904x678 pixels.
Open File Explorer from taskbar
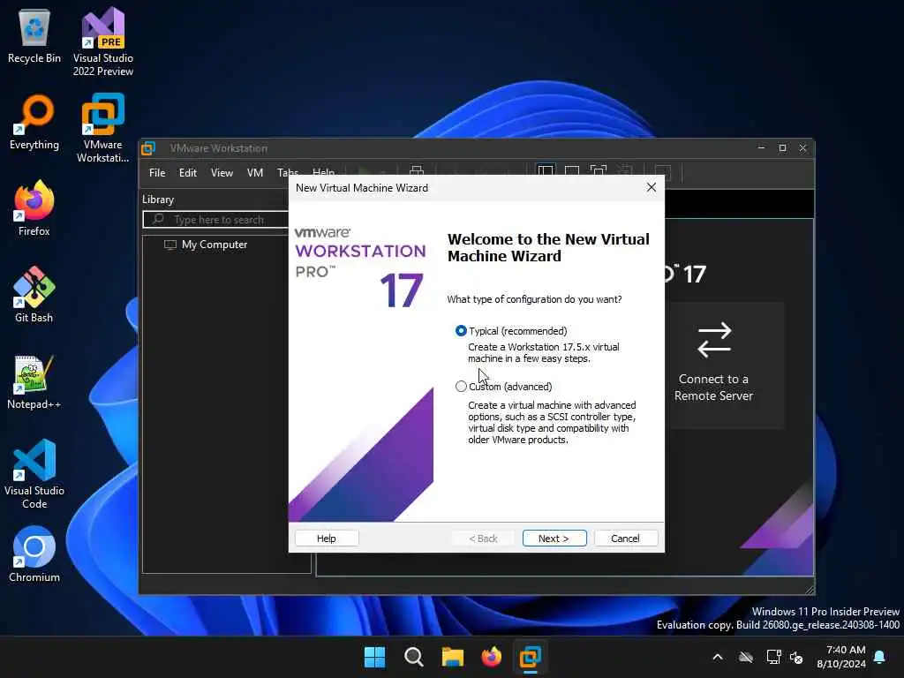click(453, 657)
